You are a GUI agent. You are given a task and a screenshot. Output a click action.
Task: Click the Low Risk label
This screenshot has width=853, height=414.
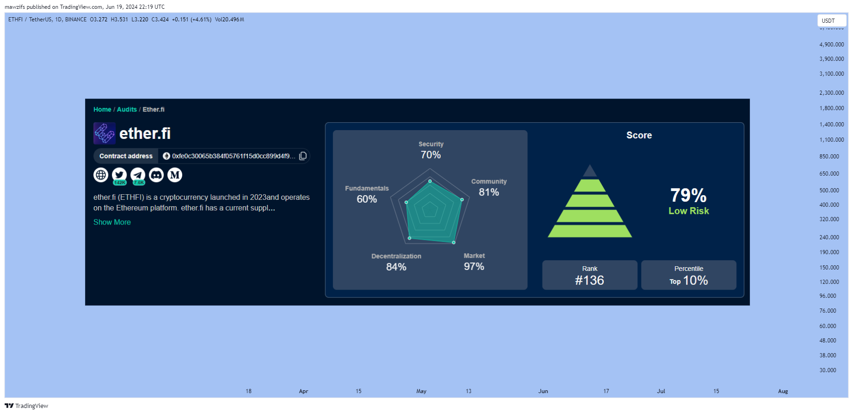(x=688, y=211)
